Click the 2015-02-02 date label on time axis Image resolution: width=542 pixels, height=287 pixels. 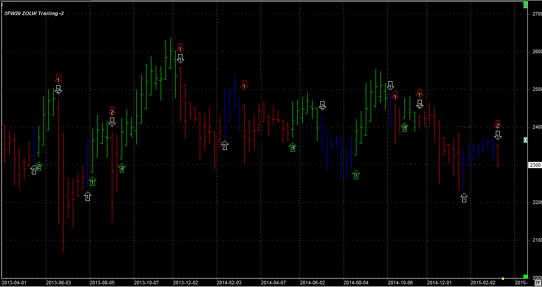(483, 282)
